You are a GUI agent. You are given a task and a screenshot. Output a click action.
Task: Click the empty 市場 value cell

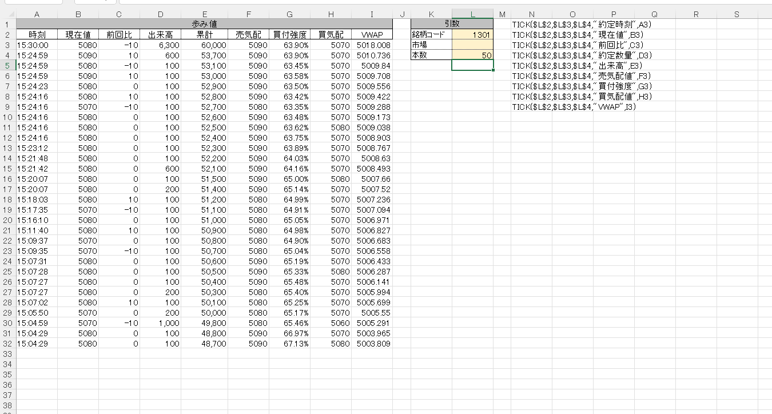[472, 45]
